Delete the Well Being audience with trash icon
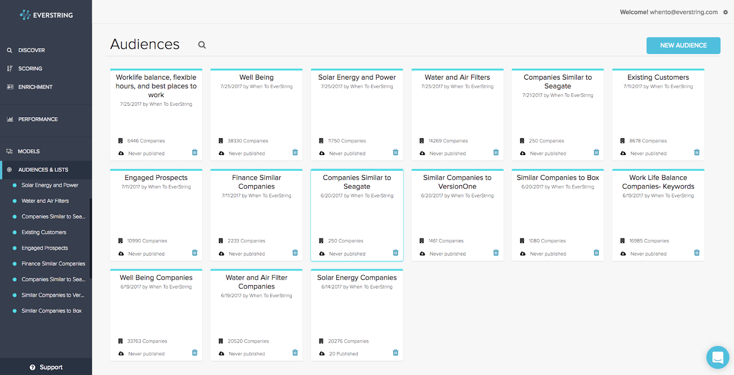 point(295,152)
